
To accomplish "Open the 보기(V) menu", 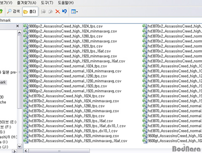I will tap(6, 3).
